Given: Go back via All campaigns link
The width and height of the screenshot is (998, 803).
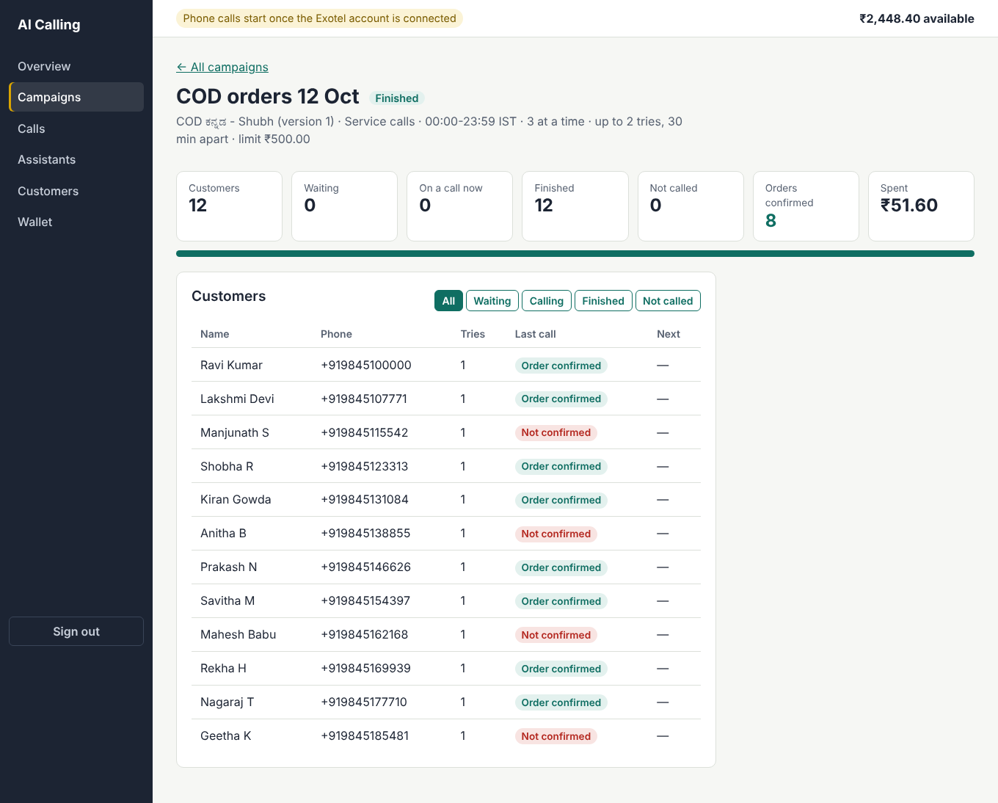Looking at the screenshot, I should [222, 67].
